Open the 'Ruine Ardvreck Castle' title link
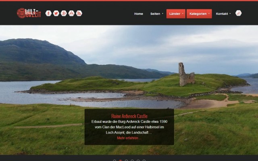Screen dimensions: 258x161 (x=129, y=116)
